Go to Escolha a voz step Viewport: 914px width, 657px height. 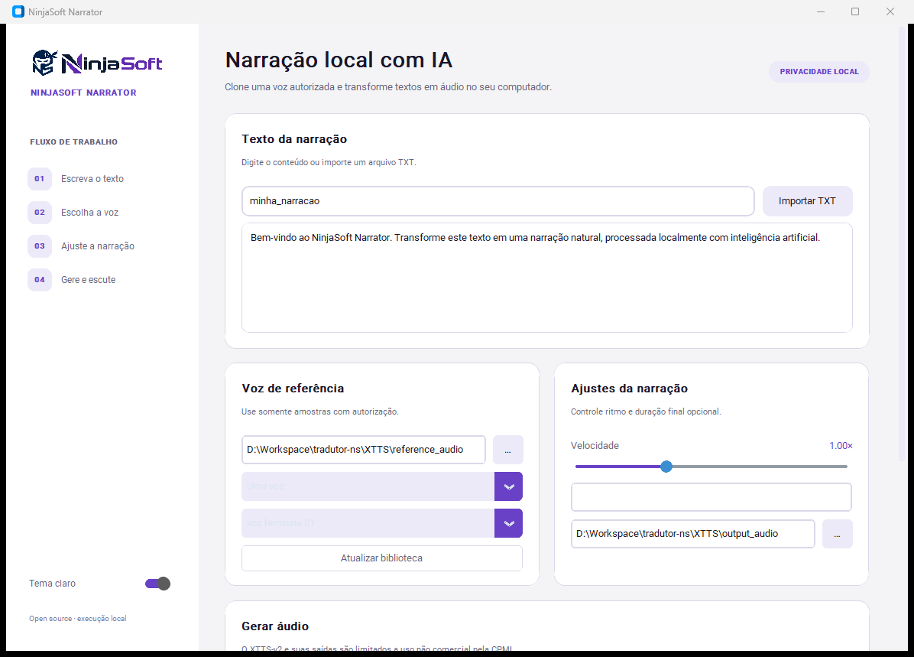[x=89, y=213]
